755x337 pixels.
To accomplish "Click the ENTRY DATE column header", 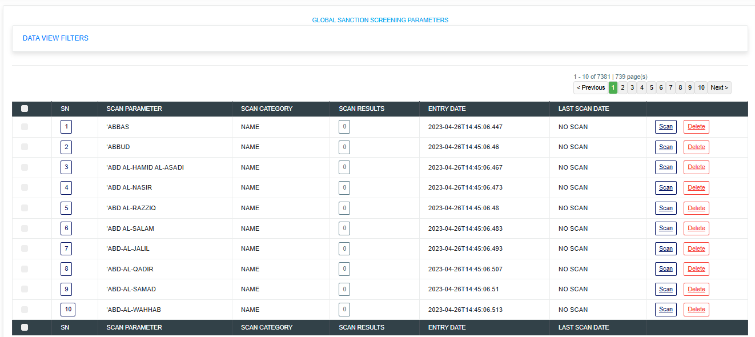I will point(446,109).
